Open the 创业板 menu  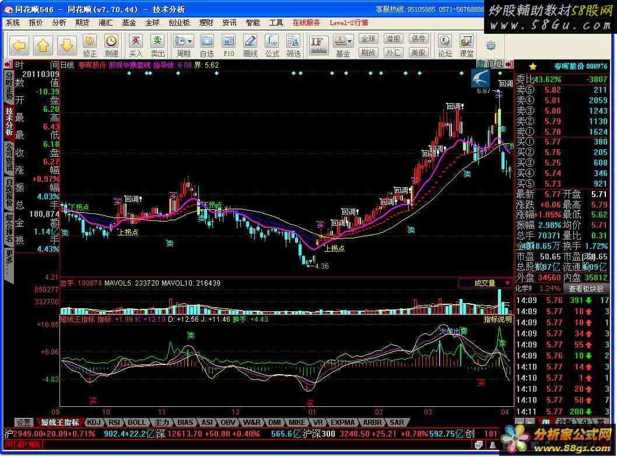point(179,23)
